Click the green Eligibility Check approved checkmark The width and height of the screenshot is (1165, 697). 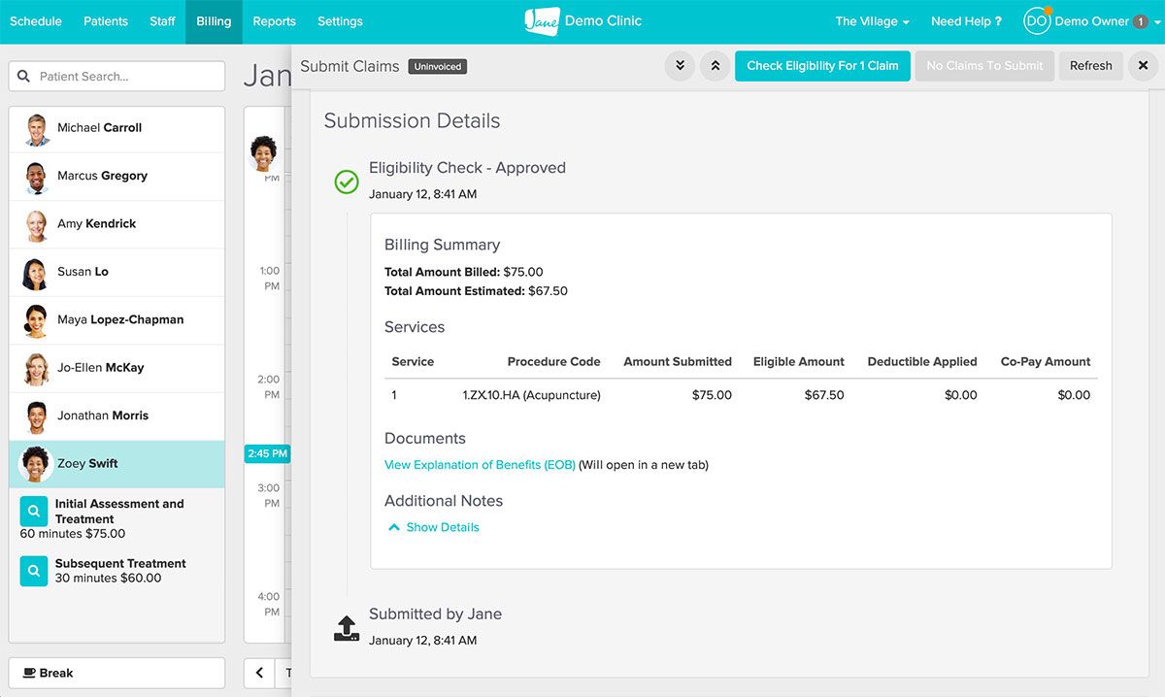(x=347, y=182)
